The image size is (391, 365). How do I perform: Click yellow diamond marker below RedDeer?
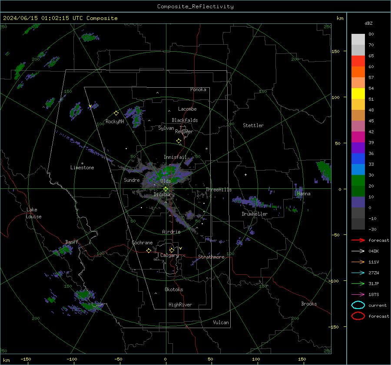point(179,141)
